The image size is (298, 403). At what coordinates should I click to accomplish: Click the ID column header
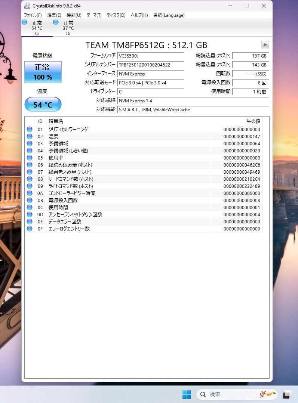[x=40, y=121]
